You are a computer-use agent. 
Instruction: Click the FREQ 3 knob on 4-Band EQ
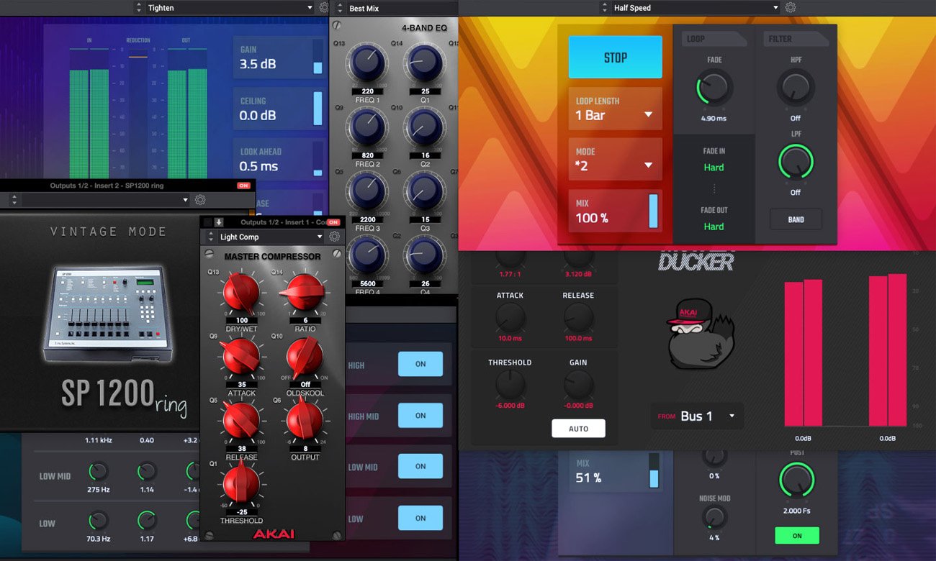(367, 192)
